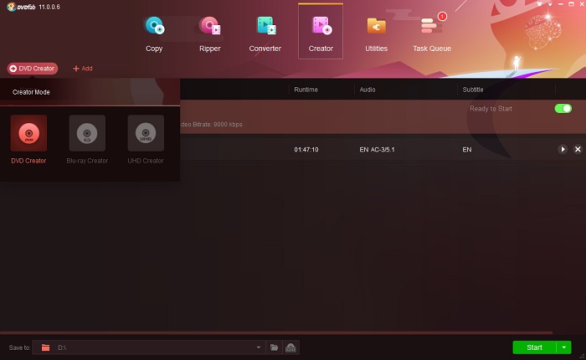Expand the Save to path dropdown
586x360 pixels.
tap(259, 347)
